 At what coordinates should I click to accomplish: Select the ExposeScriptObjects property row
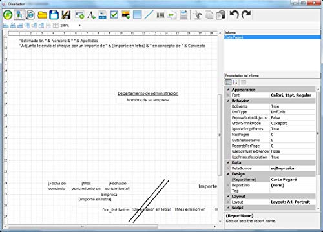click(273, 117)
